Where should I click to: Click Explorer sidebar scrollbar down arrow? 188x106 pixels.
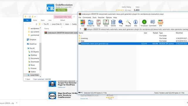(x=40, y=76)
